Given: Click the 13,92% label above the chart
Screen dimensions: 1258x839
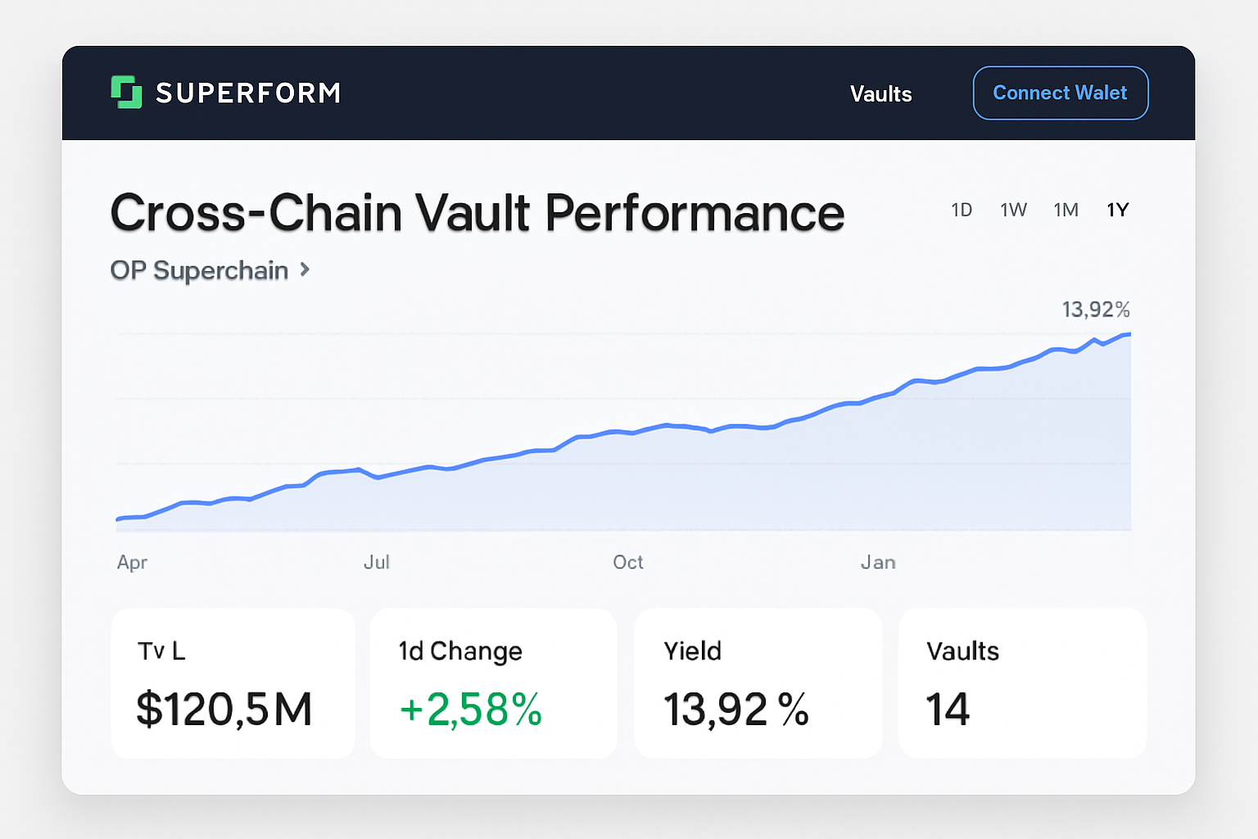Looking at the screenshot, I should [1095, 310].
